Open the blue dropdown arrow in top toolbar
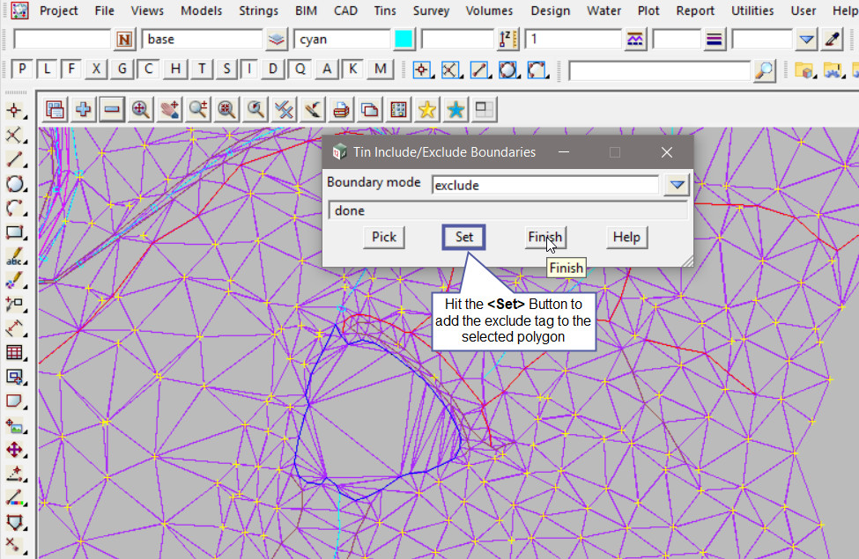Image resolution: width=859 pixels, height=559 pixels. click(x=806, y=40)
